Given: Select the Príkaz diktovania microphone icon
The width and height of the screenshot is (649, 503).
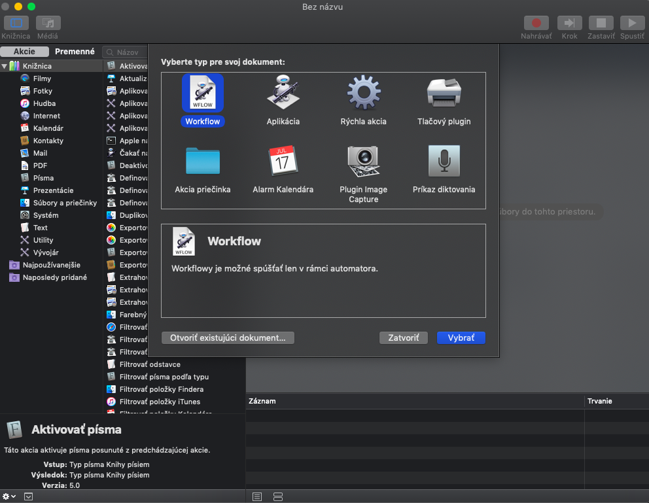Looking at the screenshot, I should [x=444, y=161].
